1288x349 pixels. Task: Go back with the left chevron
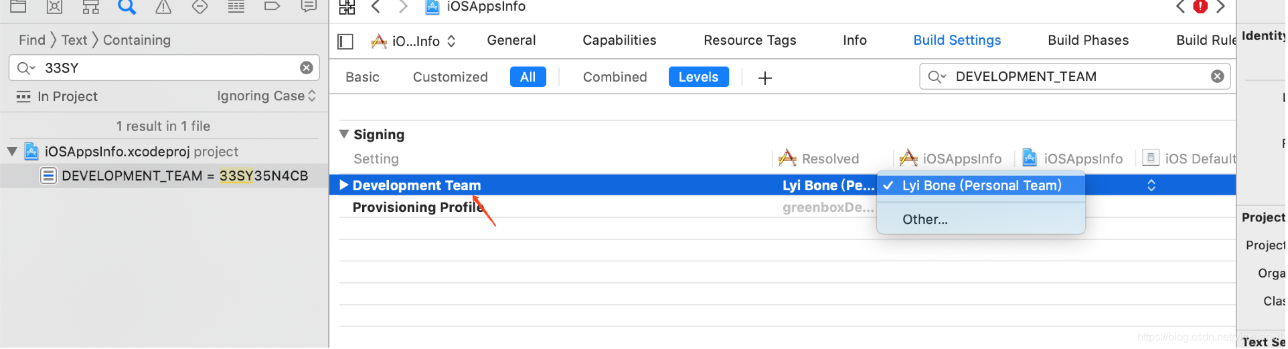[376, 7]
